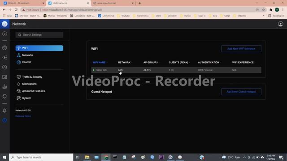
Task: Open a new browser tab
Action: coord(139,3)
